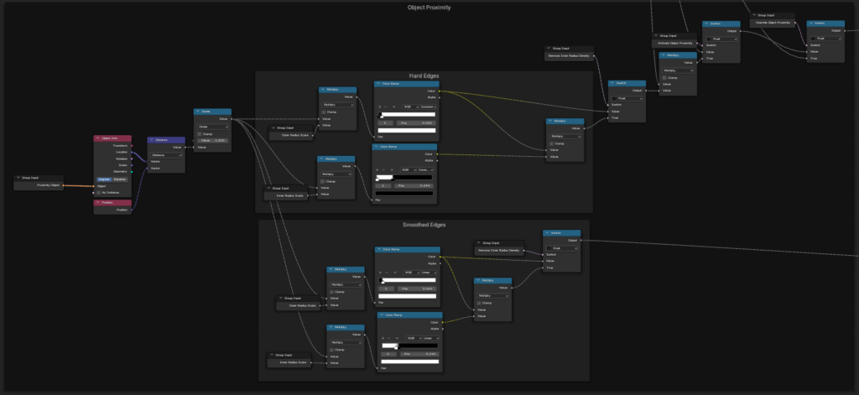Open the Float type dropdown on the rightmost Switch node
The height and width of the screenshot is (395, 859).
coord(825,39)
